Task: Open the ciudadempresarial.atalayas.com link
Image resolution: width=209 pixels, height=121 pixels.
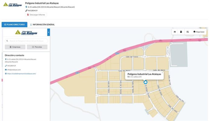Action: pyautogui.click(x=22, y=74)
